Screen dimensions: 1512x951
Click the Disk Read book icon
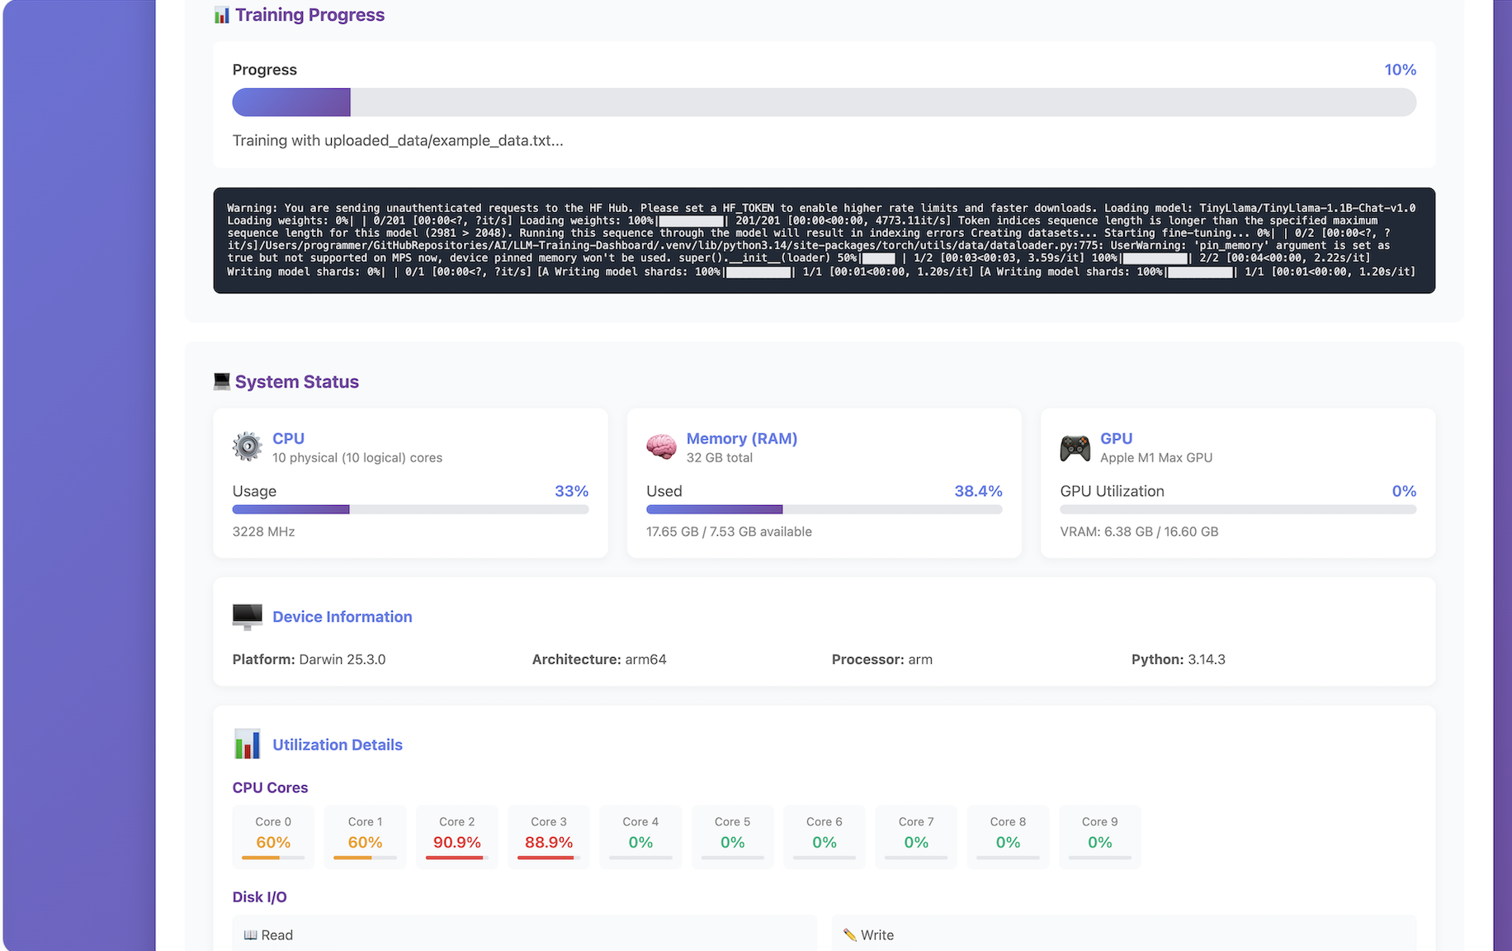[x=250, y=934]
